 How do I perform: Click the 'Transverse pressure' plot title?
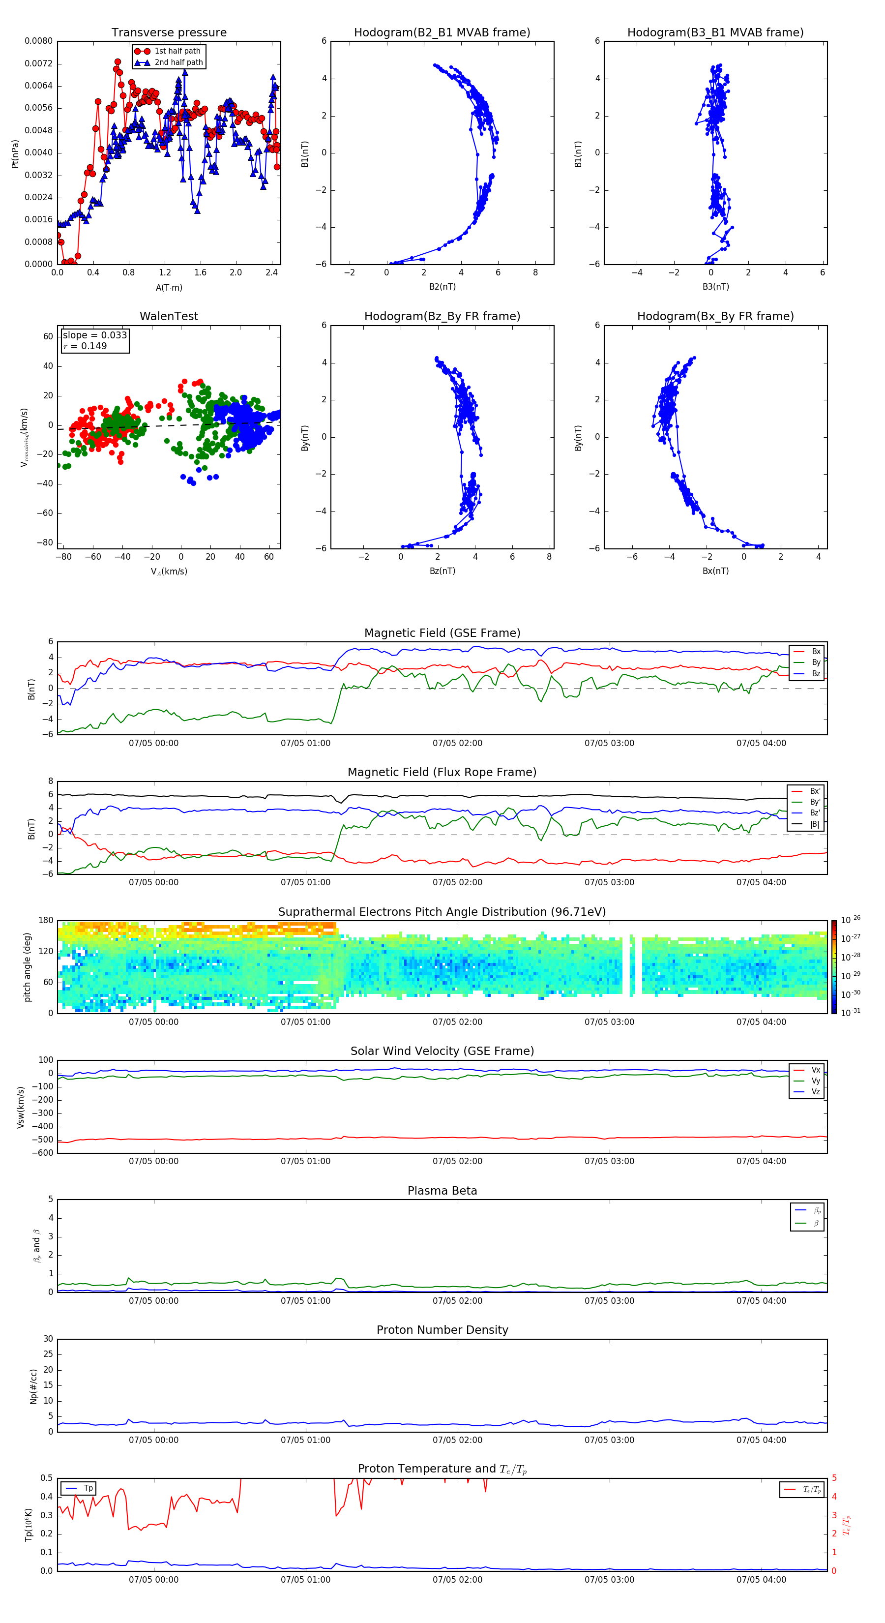pyautogui.click(x=169, y=32)
